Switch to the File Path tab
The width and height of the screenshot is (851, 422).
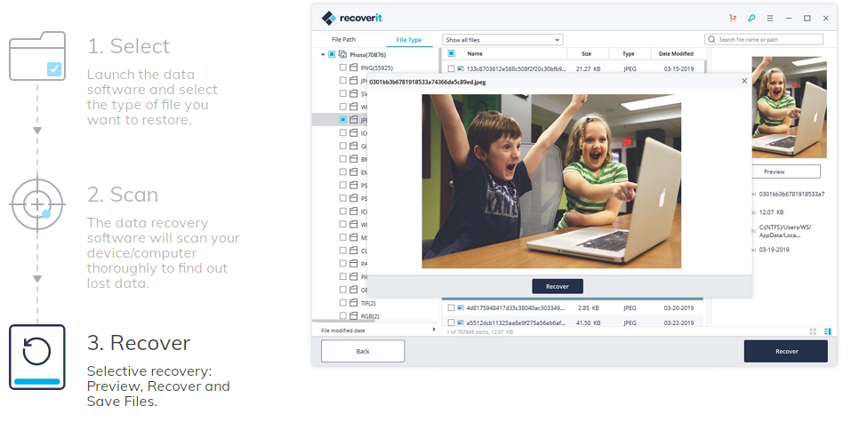coord(344,40)
